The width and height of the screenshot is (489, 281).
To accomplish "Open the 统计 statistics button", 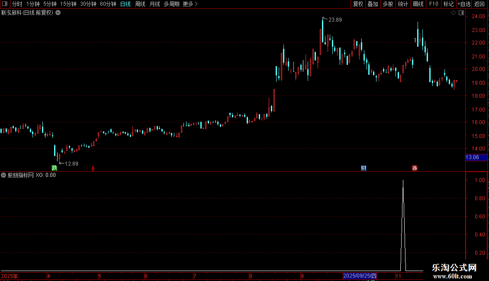I will coord(403,4).
